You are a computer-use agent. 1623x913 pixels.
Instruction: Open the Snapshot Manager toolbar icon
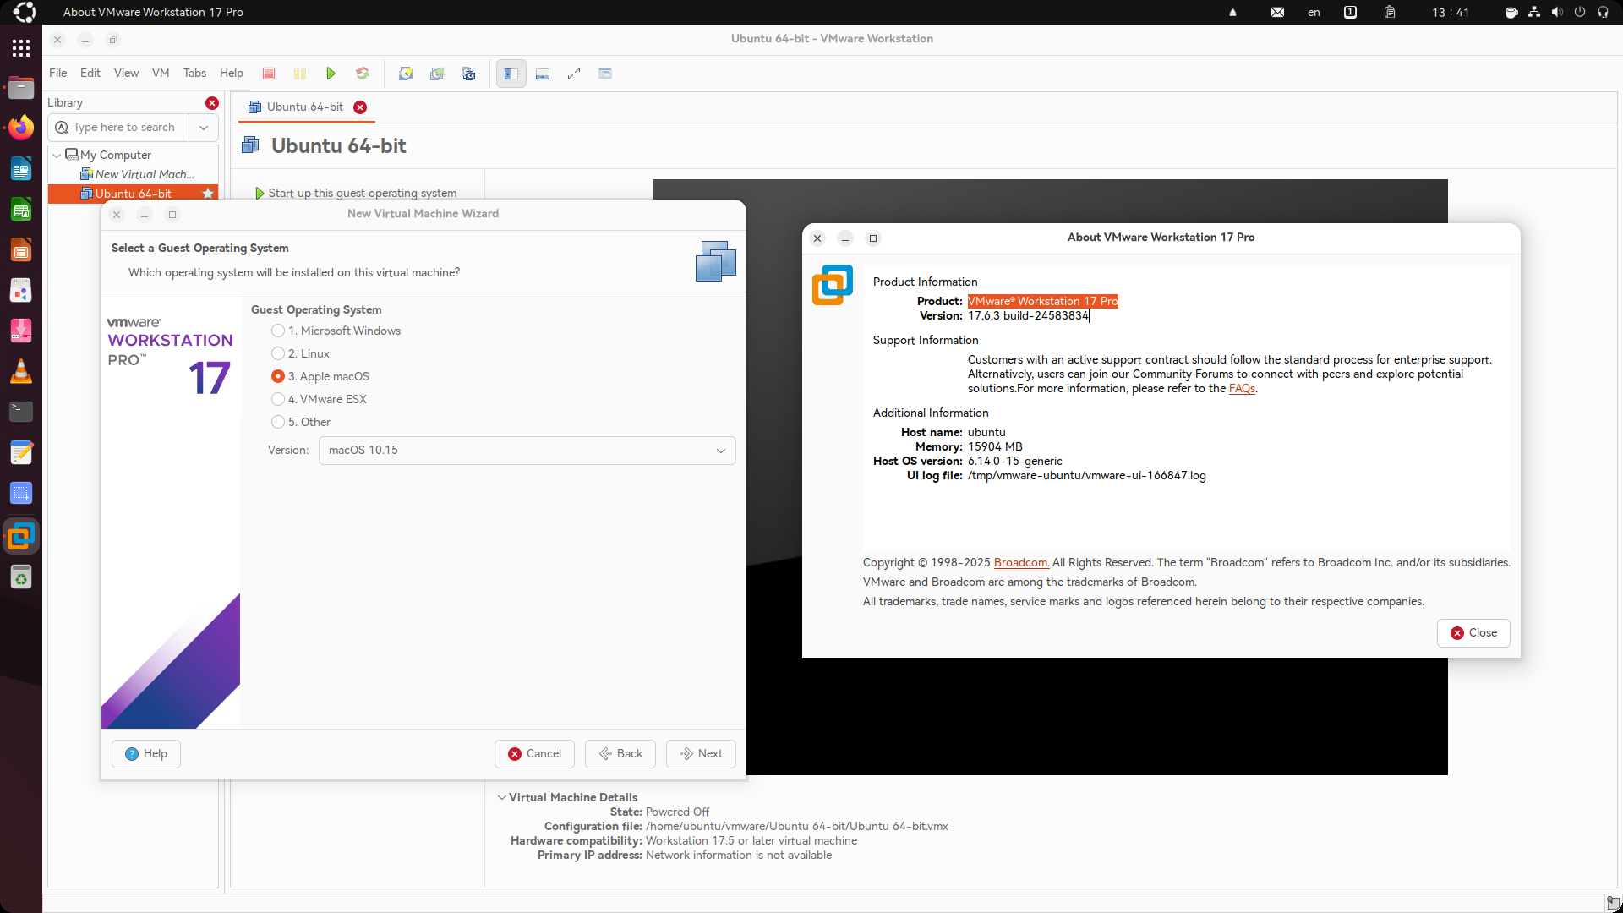coord(468,74)
